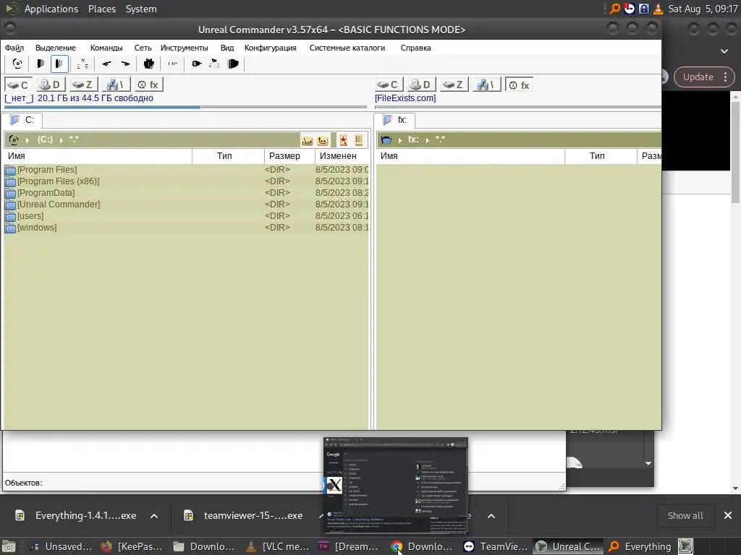Expand breadcrumb arrow before (C:) in left path
This screenshot has height=555, width=741.
tap(27, 140)
